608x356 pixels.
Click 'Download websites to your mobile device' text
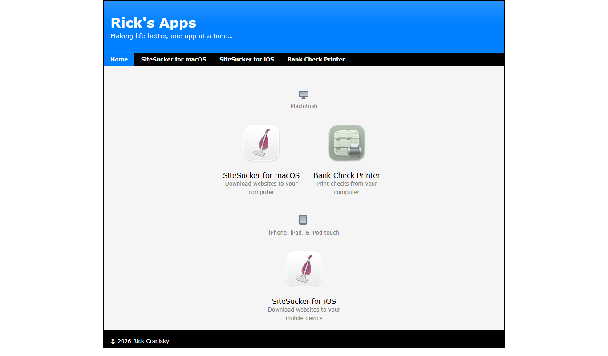click(x=304, y=314)
